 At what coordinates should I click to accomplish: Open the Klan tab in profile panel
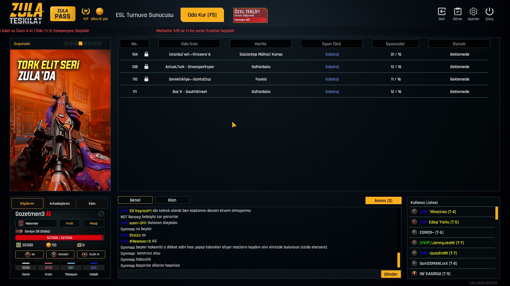[92, 203]
